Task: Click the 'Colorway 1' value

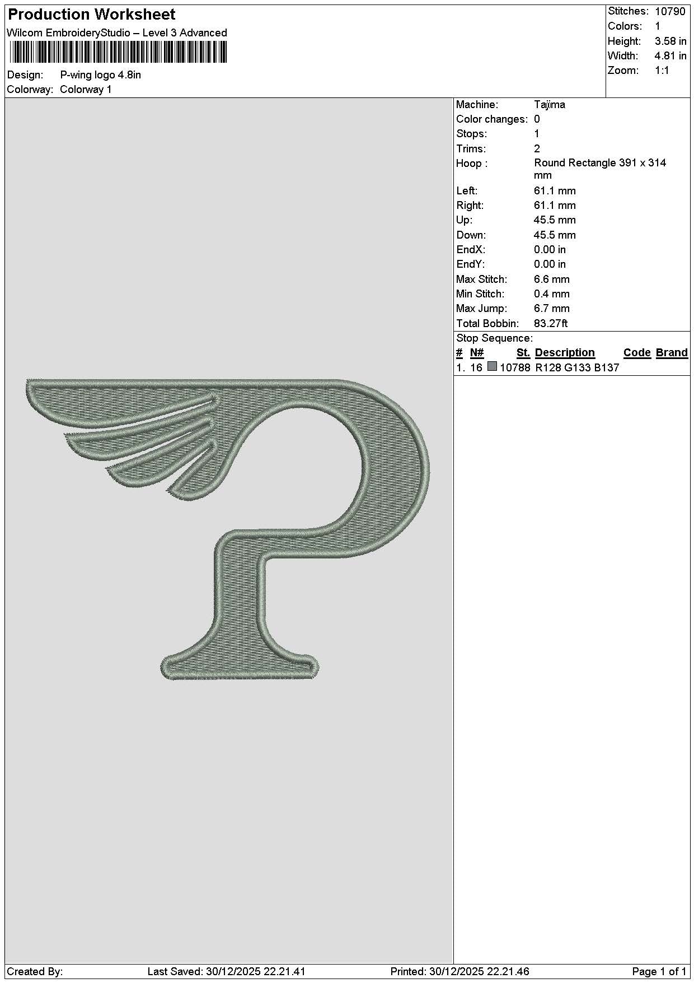Action: (86, 90)
